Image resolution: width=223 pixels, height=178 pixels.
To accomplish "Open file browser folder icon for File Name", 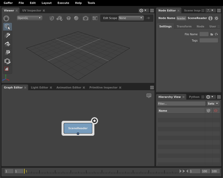I will click(x=211, y=34).
